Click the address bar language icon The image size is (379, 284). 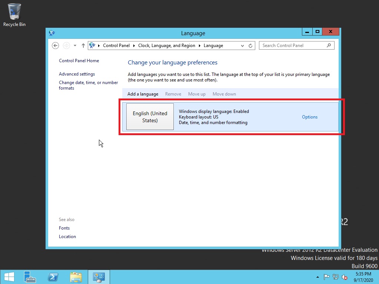click(x=92, y=46)
